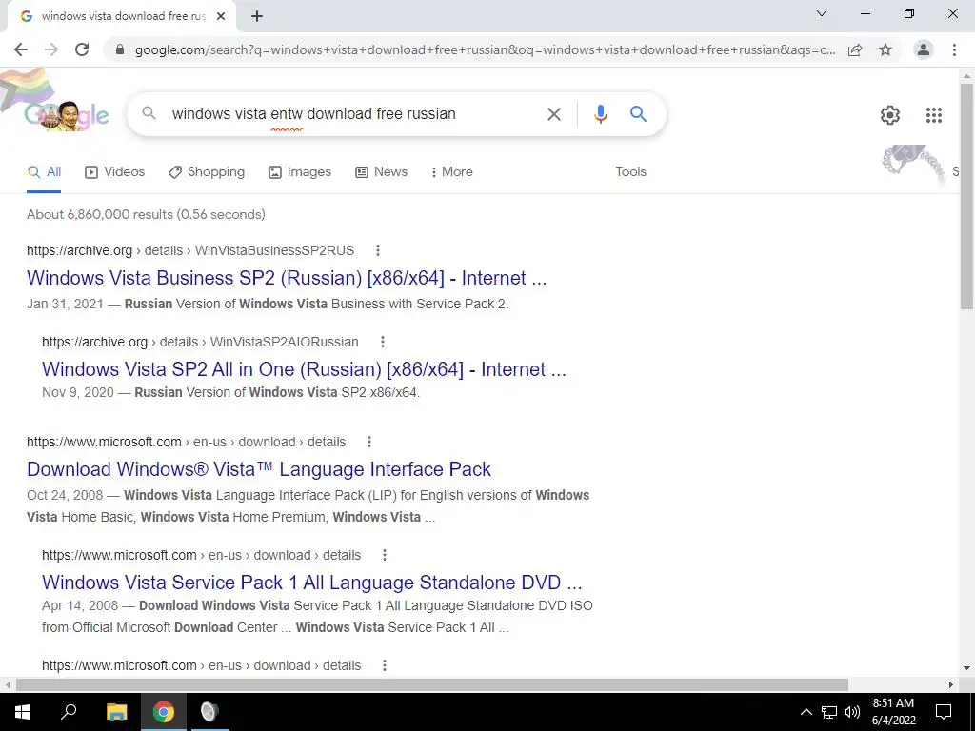
Task: Close the windows vista download tab
Action: point(221,16)
